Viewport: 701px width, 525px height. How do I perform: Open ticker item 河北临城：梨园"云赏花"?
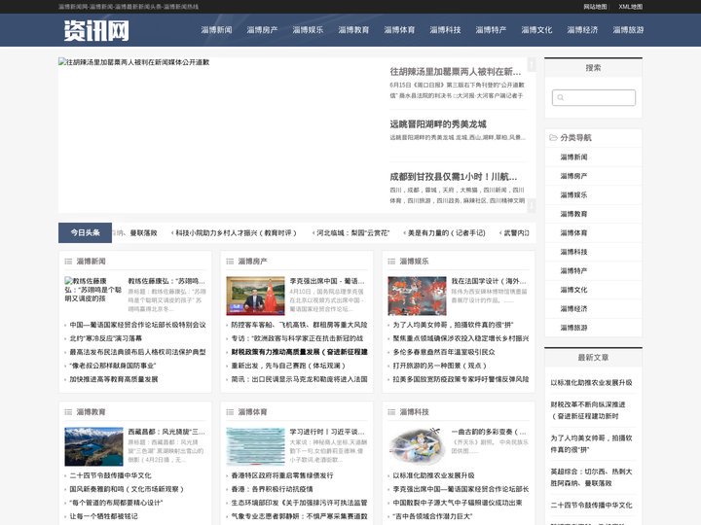pyautogui.click(x=353, y=233)
